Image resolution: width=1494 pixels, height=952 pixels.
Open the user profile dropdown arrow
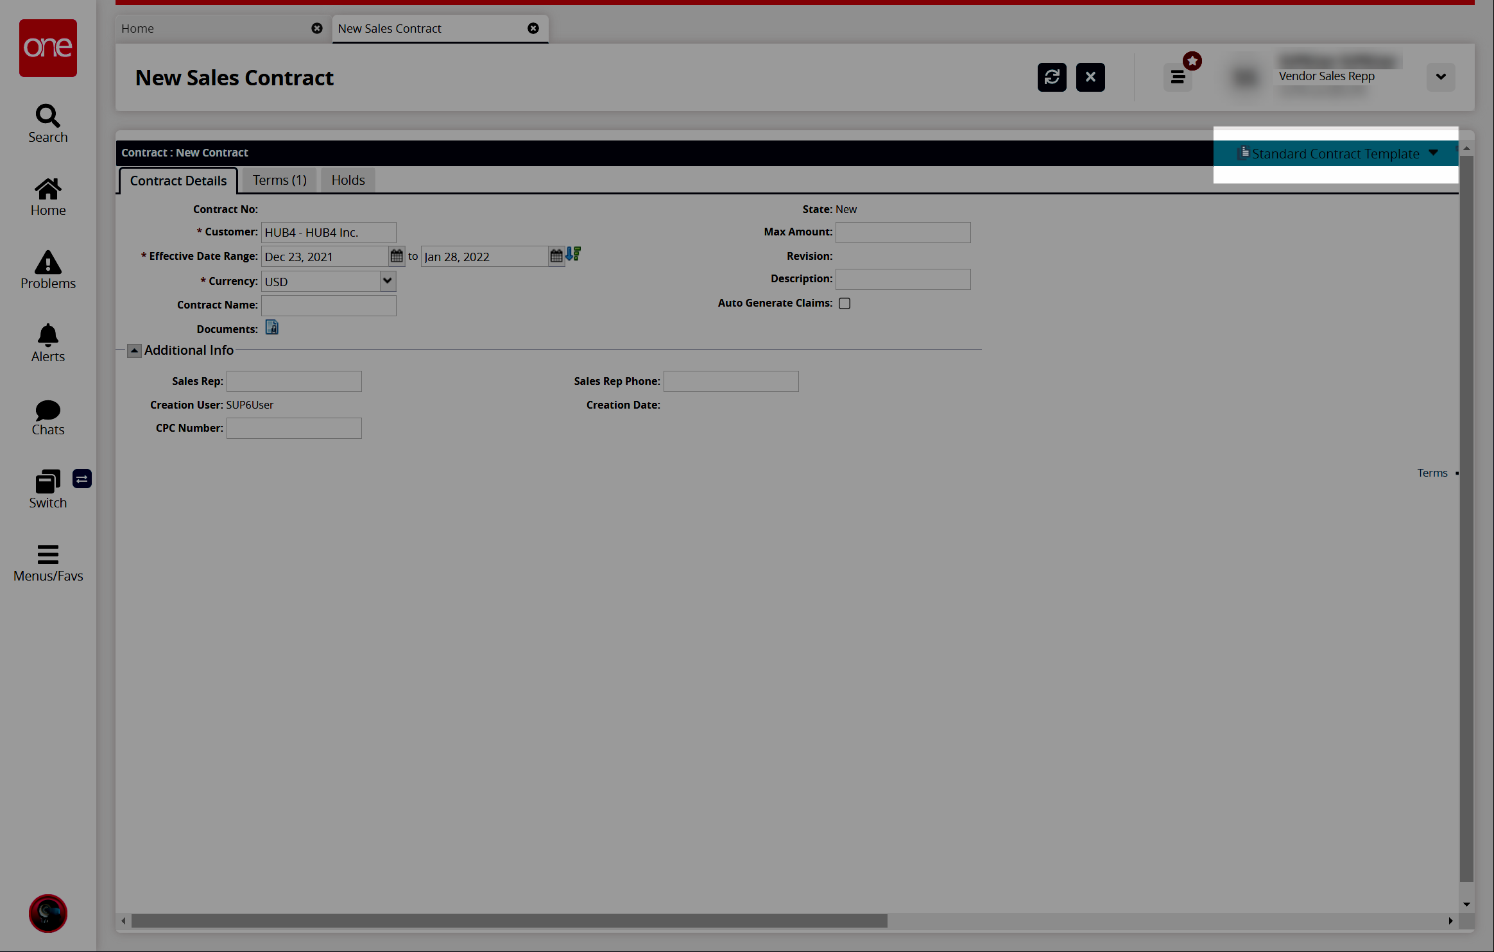pos(1440,77)
